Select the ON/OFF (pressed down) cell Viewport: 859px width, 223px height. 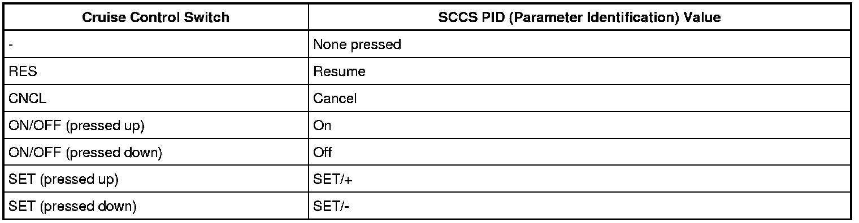(x=156, y=153)
